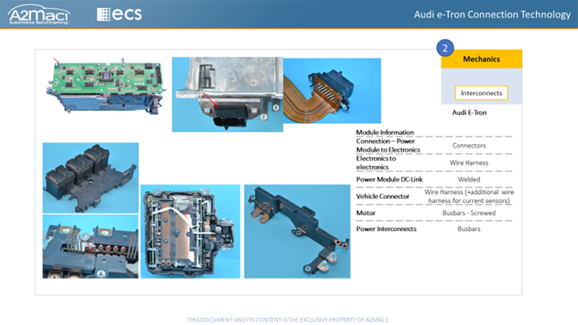Click the exclusive property of A2MAC1 footer
Viewport: 578px width, 325px height.
point(289,320)
